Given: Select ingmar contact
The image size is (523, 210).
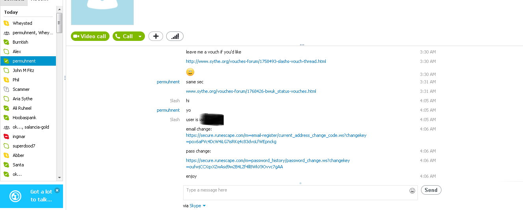Looking at the screenshot, I should pyautogui.click(x=28, y=136).
